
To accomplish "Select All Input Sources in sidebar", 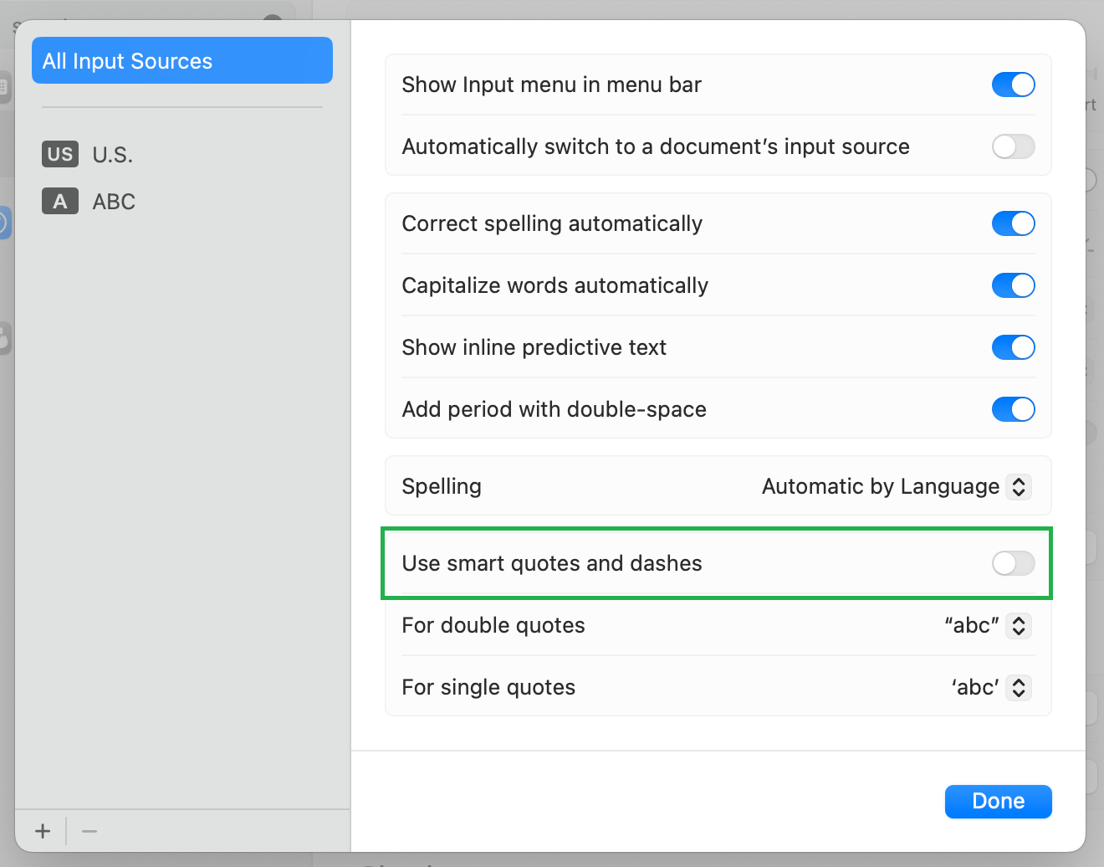I will point(182,60).
